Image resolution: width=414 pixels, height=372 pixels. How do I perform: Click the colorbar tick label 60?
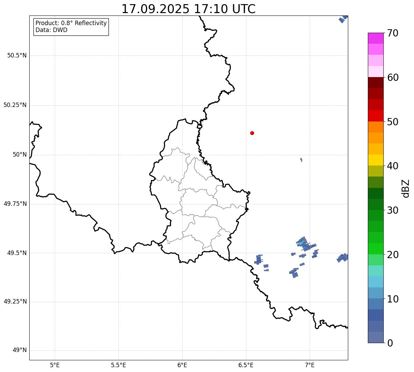393,77
